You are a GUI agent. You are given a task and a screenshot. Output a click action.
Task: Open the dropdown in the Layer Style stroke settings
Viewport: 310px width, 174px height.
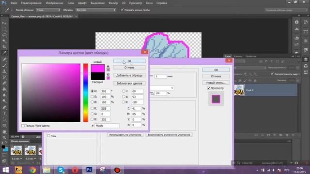(162, 88)
